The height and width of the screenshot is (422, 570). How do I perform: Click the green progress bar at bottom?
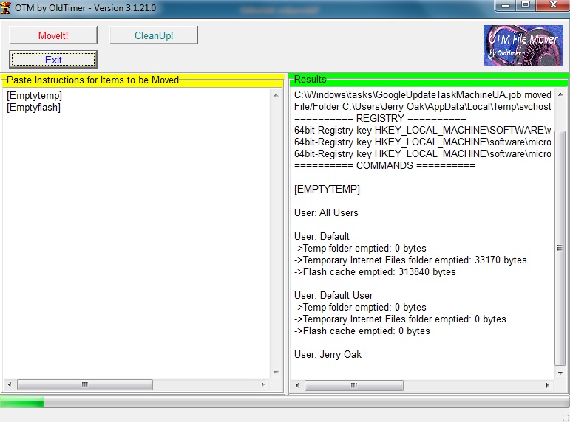coord(285,402)
